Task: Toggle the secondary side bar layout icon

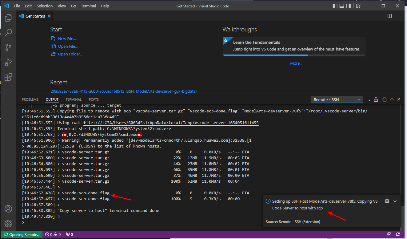Action: click(349, 6)
